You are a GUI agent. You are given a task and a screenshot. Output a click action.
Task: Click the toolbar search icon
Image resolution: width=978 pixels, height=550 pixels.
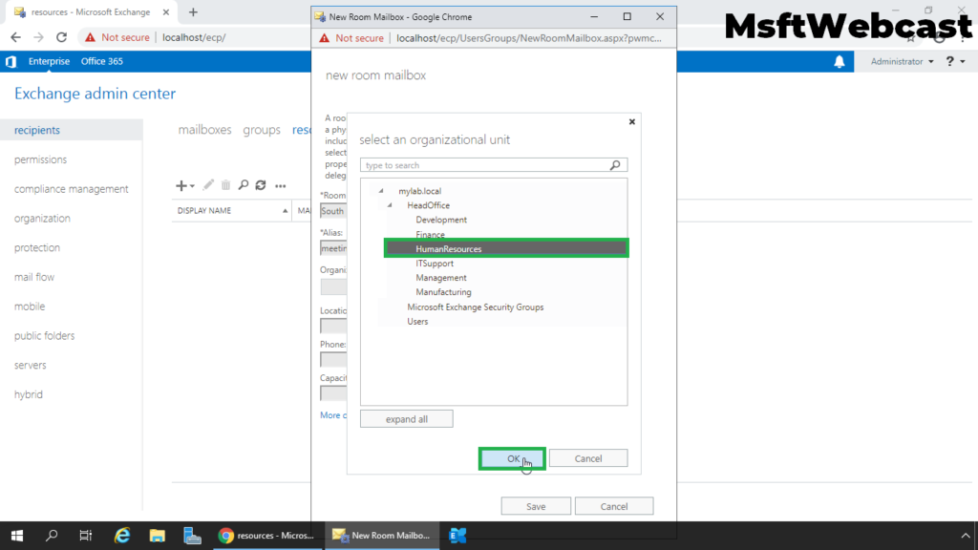[244, 185]
